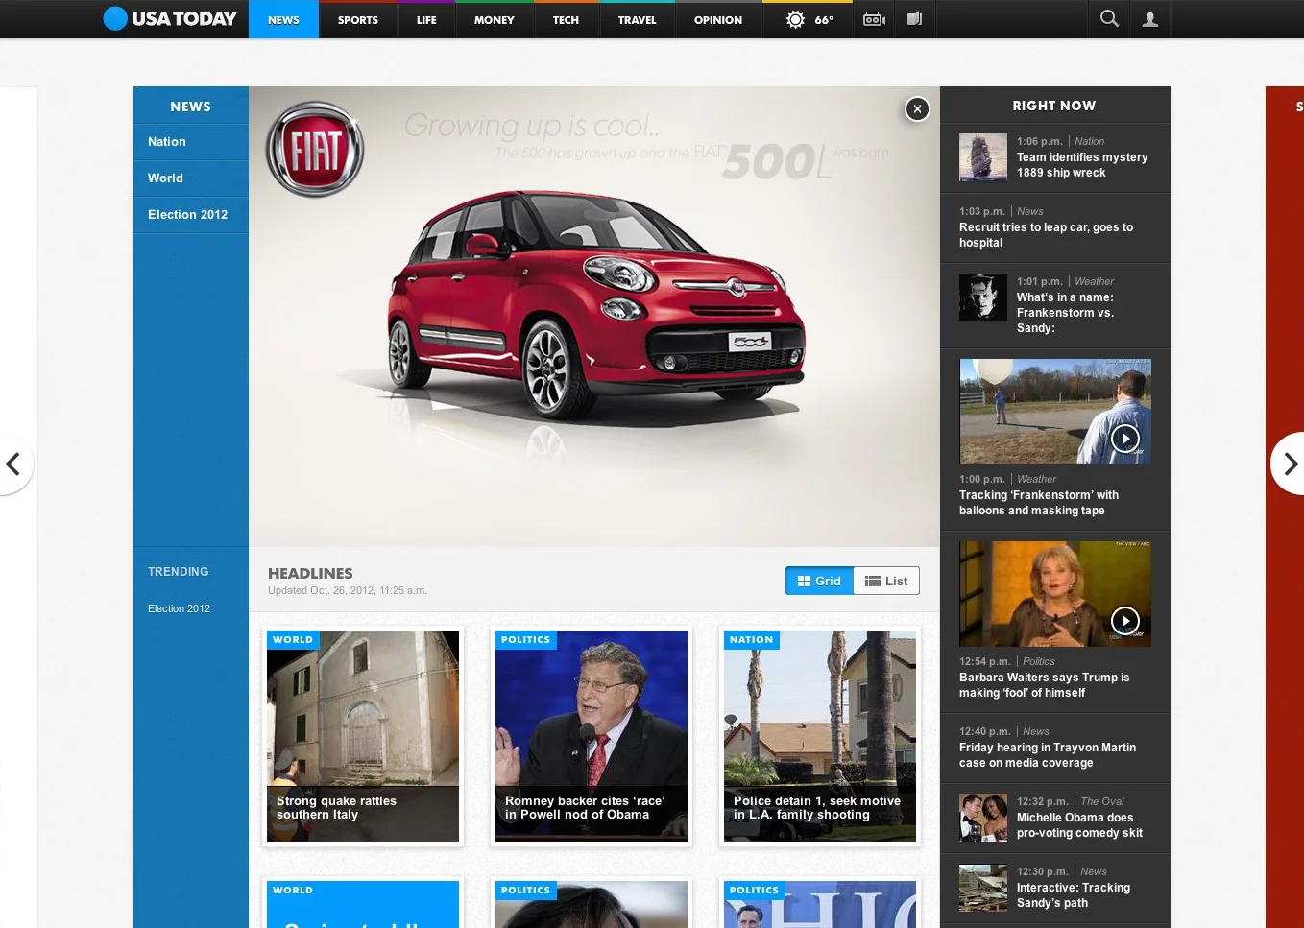Read 'Team identifies mystery 1889 ship wreck'
The height and width of the screenshot is (928, 1304).
click(1082, 165)
